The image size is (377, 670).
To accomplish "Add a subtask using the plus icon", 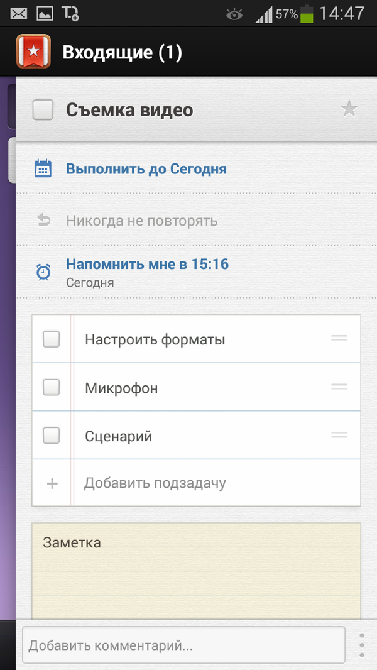I will [x=51, y=483].
